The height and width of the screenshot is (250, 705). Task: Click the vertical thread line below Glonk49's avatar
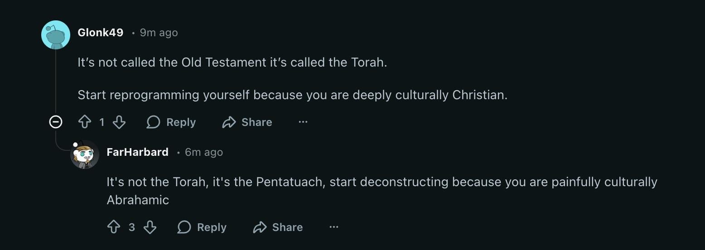pos(56,82)
